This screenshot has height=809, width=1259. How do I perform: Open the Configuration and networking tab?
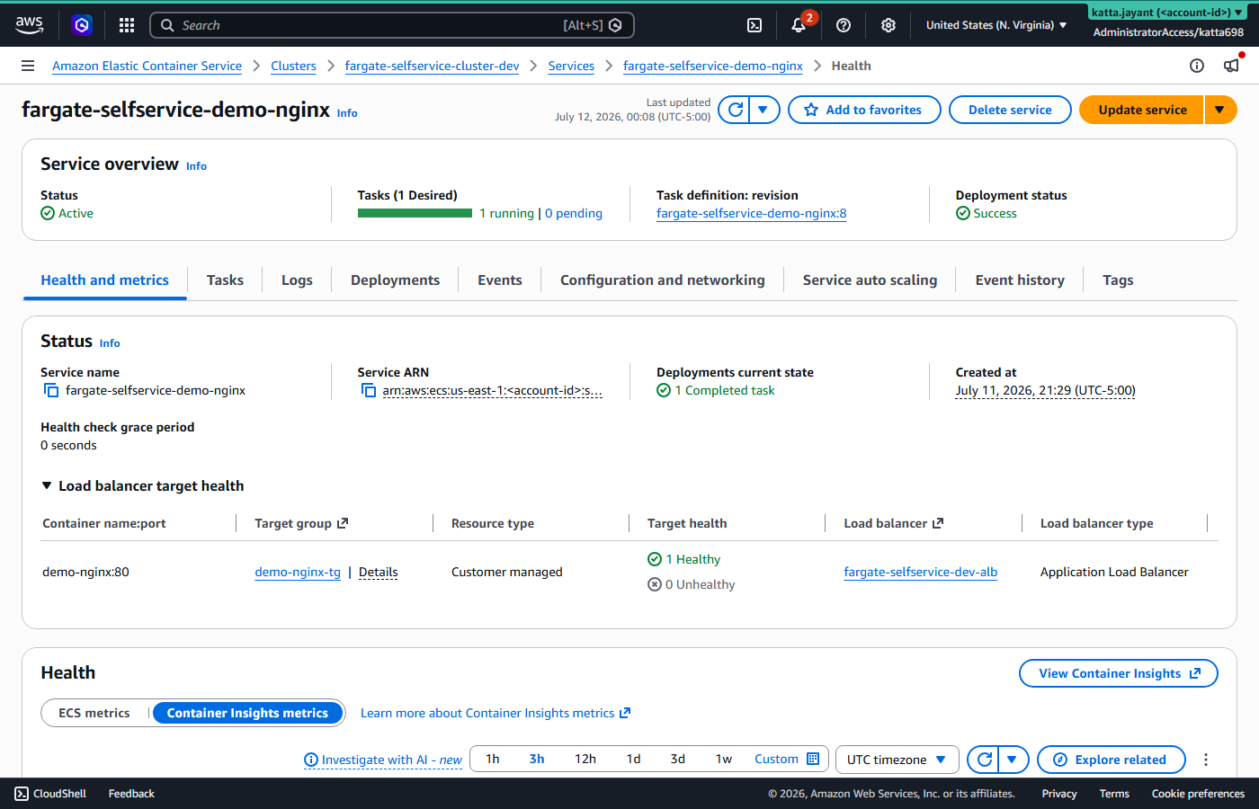click(663, 280)
